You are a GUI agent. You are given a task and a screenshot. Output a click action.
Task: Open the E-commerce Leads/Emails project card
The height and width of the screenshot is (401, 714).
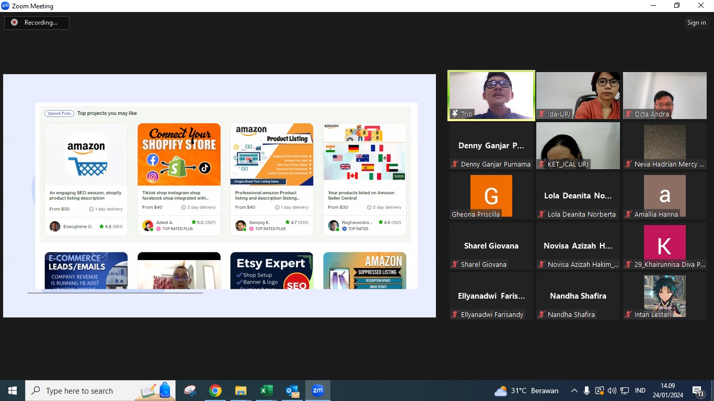click(x=86, y=270)
